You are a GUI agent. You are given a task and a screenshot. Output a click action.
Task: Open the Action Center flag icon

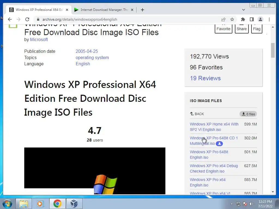(245, 204)
